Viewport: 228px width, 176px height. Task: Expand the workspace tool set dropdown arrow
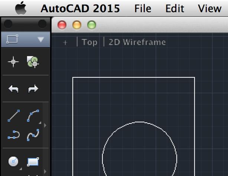(x=40, y=39)
